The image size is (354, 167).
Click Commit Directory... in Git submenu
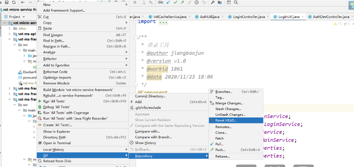pyautogui.click(x=150, y=96)
